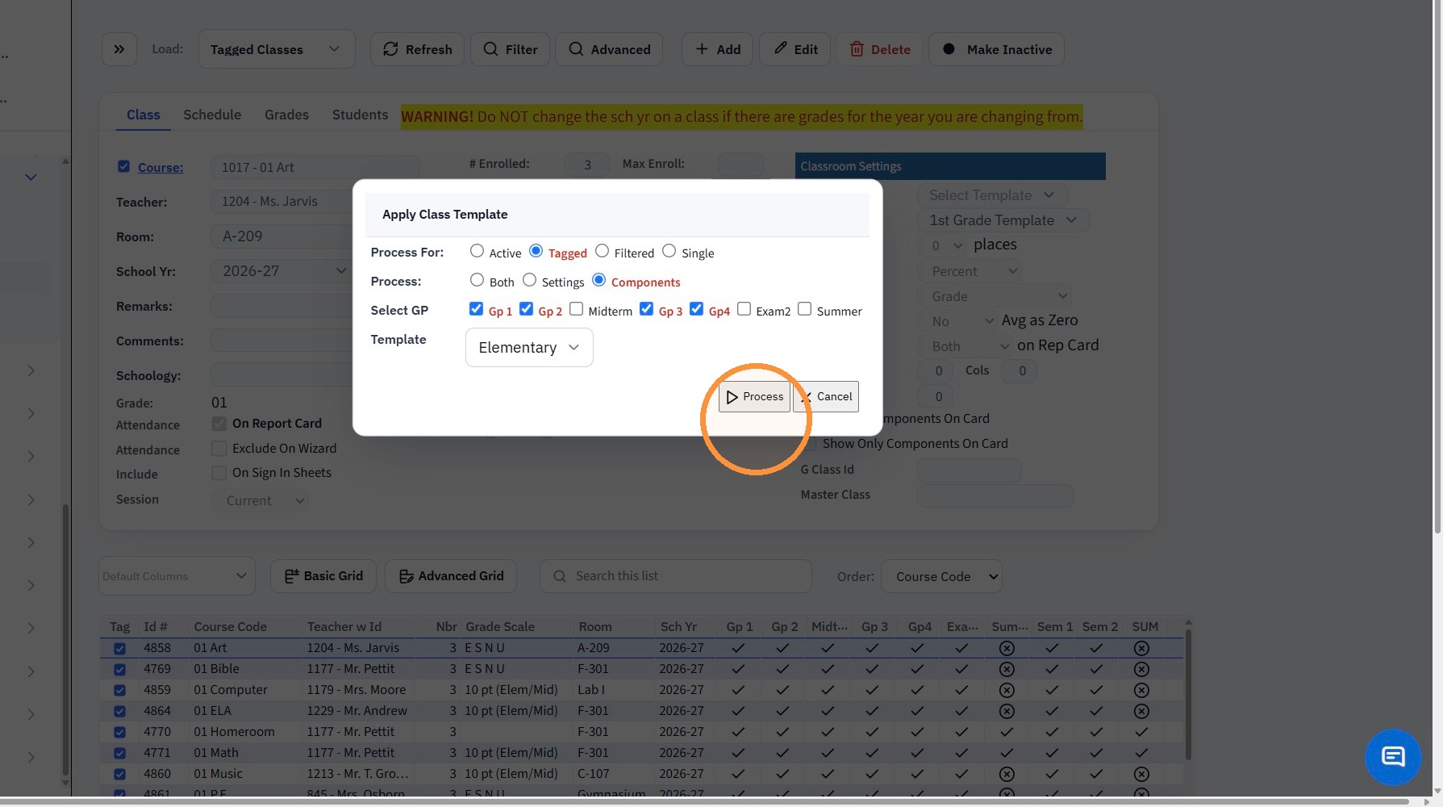Untag the 01 Music row checkbox
The image size is (1443, 807).
point(119,774)
